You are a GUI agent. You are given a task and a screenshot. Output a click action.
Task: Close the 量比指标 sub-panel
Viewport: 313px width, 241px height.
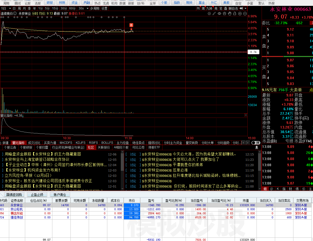(246, 115)
